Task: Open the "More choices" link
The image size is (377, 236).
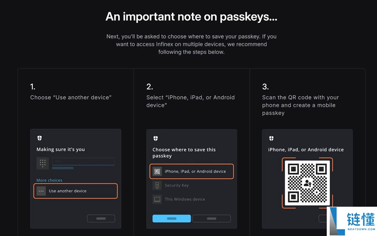Action: [x=49, y=180]
